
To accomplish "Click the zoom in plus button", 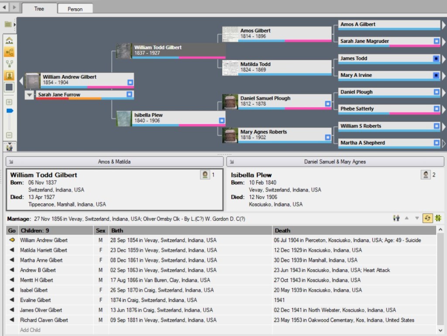I will pyautogui.click(x=9, y=102).
